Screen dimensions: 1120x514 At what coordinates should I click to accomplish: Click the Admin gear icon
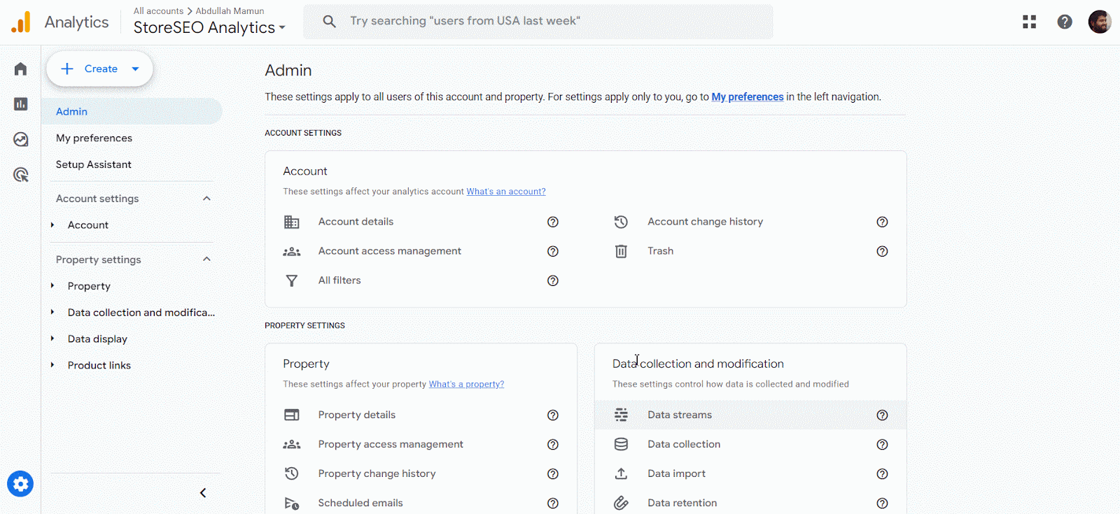20,484
